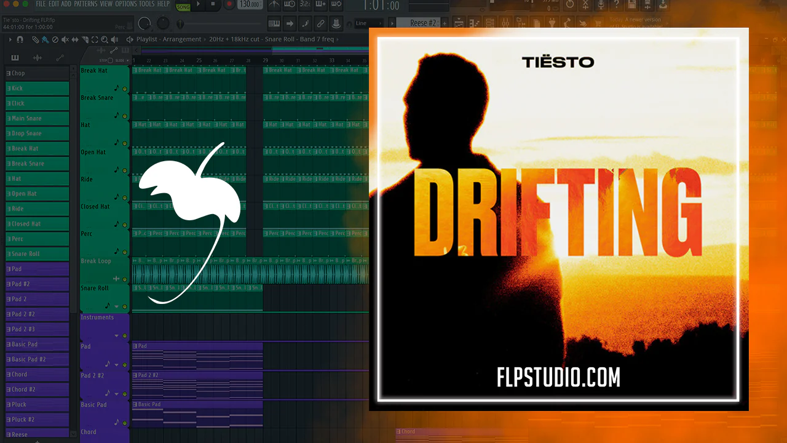Click the main pitch slider handle
The height and width of the screenshot is (443, 787).
click(x=180, y=25)
